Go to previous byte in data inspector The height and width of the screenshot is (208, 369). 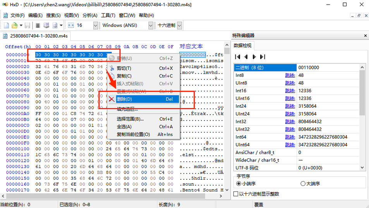(x=246, y=57)
